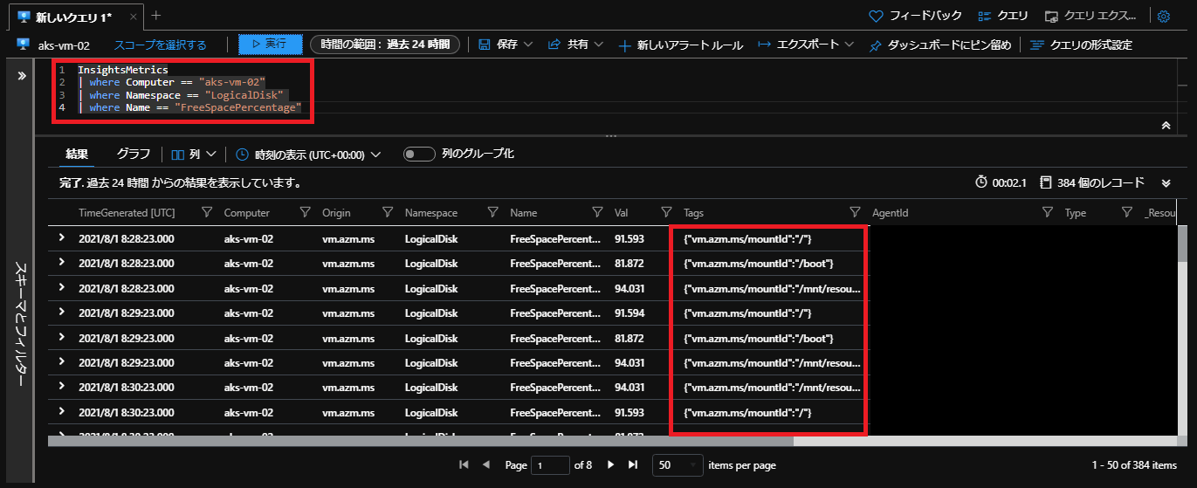Filter the Tags column
Image resolution: width=1197 pixels, height=488 pixels.
856,212
